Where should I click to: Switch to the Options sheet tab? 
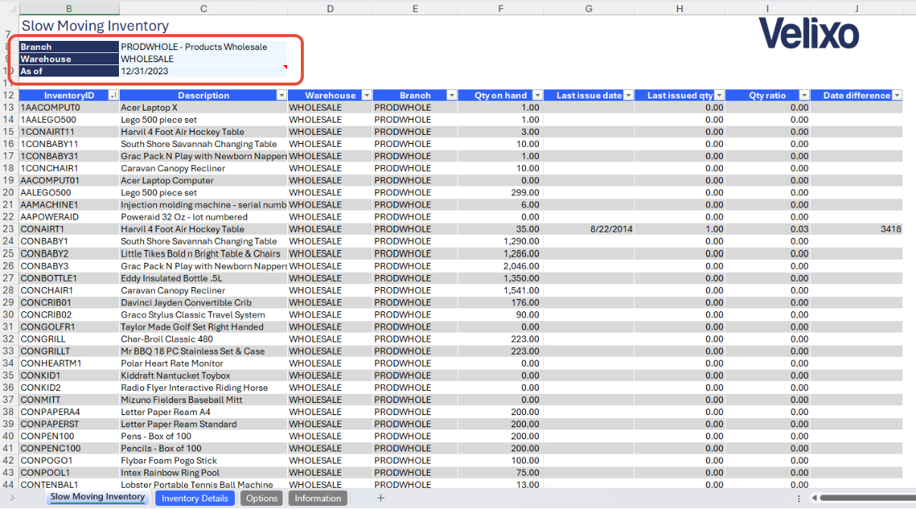(261, 498)
